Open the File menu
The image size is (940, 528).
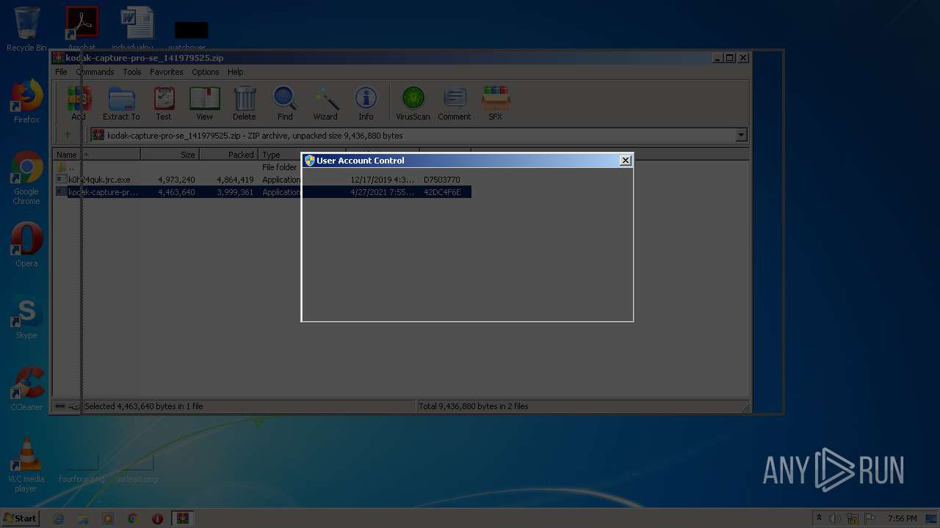tap(61, 72)
